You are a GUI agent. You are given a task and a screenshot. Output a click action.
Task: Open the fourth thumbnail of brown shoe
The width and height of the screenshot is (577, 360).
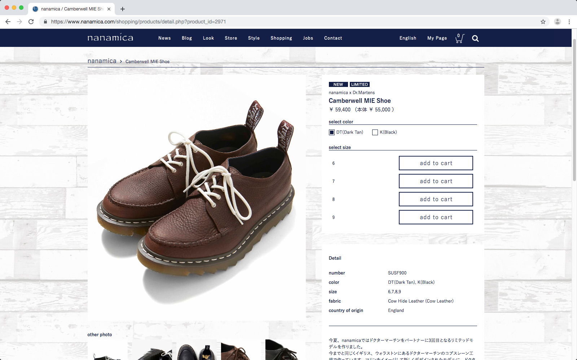tap(241, 350)
